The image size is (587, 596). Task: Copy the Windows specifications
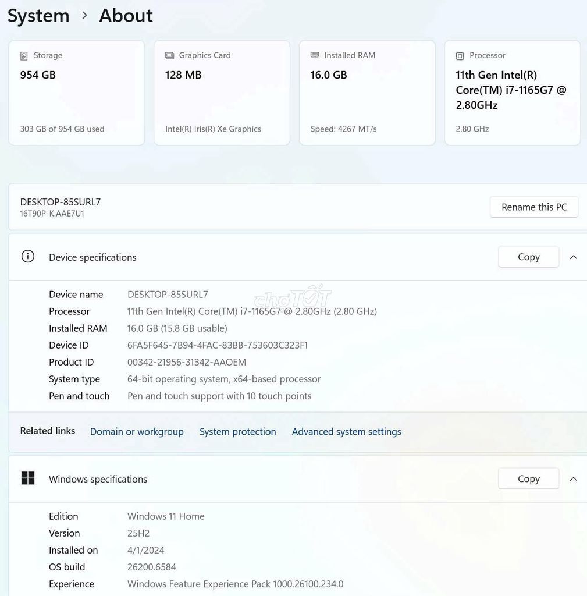(x=528, y=478)
